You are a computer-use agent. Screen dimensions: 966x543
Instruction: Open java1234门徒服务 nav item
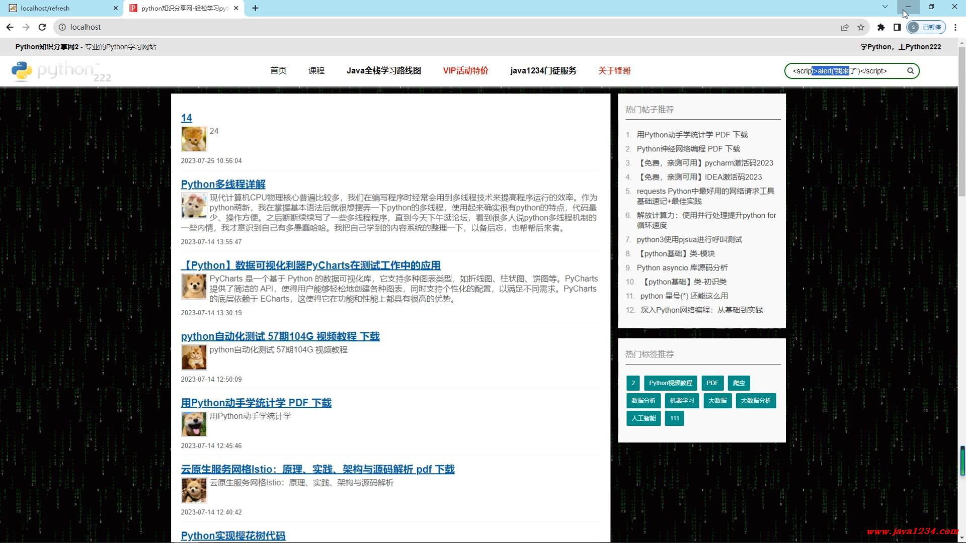pos(543,71)
